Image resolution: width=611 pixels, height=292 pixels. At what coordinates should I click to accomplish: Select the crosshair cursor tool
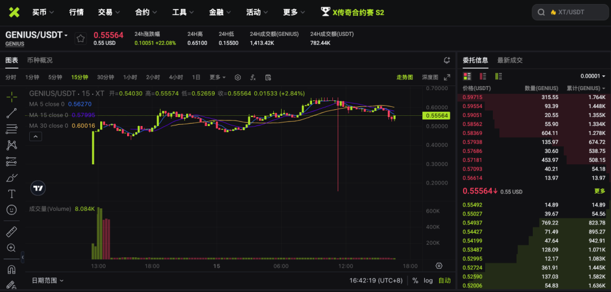pyautogui.click(x=12, y=97)
